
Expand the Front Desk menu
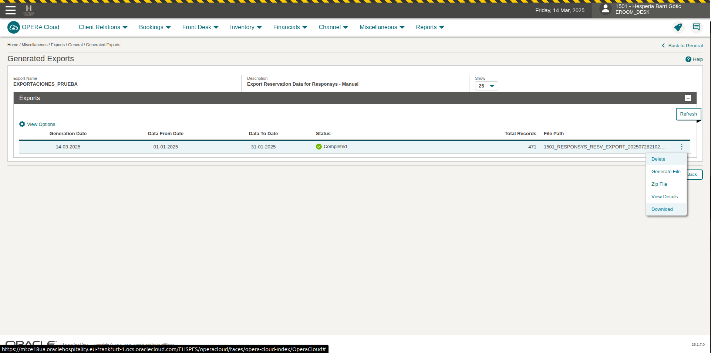pos(200,27)
